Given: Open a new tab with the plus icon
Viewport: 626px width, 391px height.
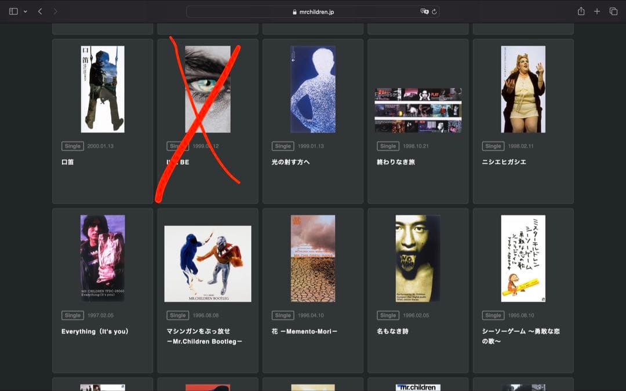Looking at the screenshot, I should coord(597,12).
